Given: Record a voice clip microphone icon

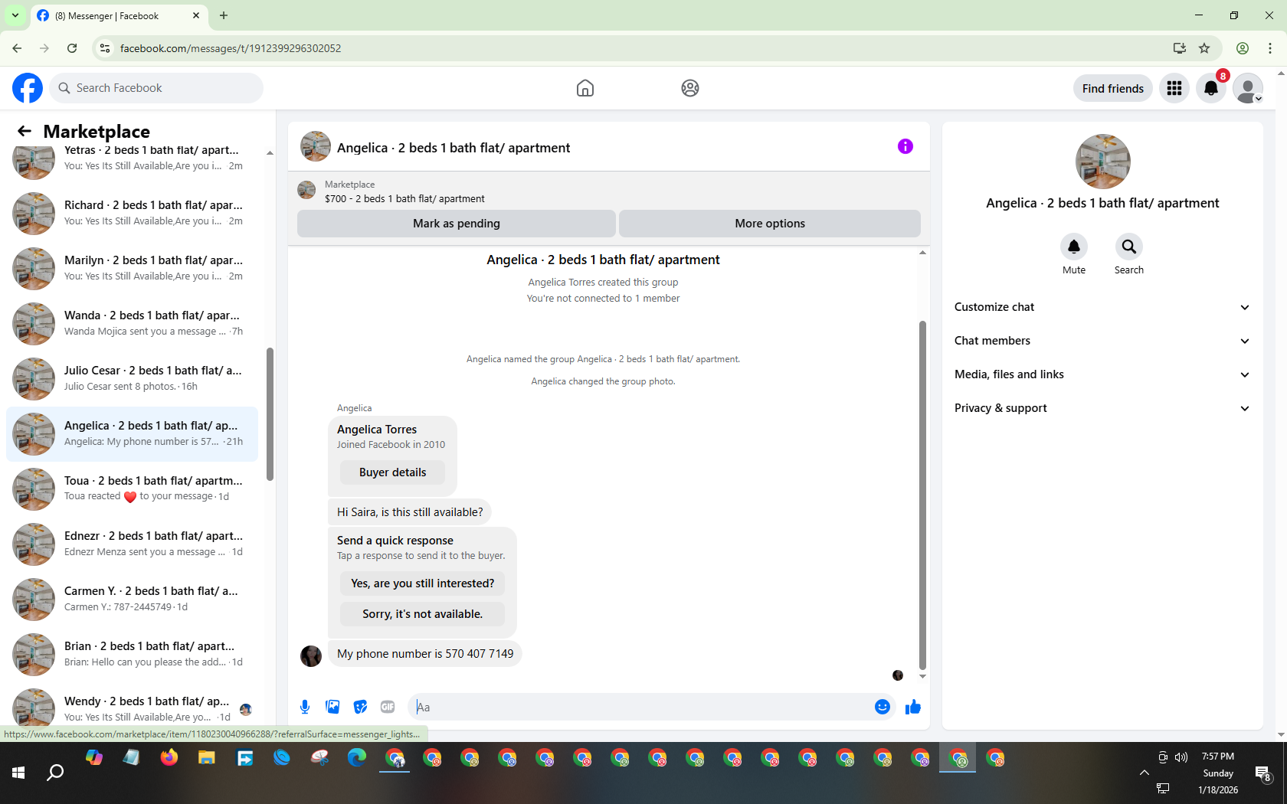Looking at the screenshot, I should [305, 707].
